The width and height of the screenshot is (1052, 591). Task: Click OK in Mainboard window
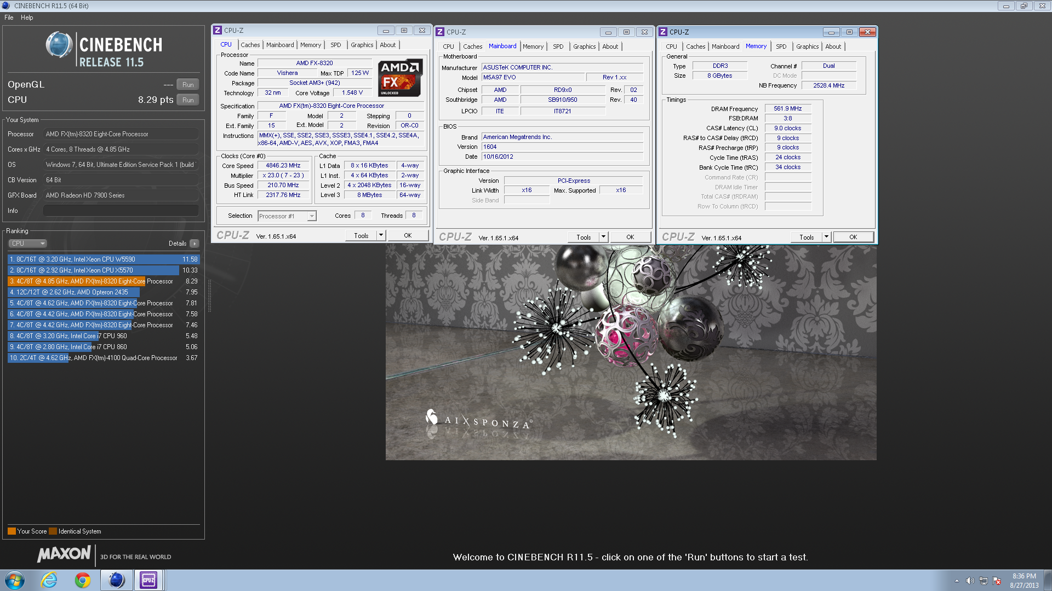coord(630,237)
